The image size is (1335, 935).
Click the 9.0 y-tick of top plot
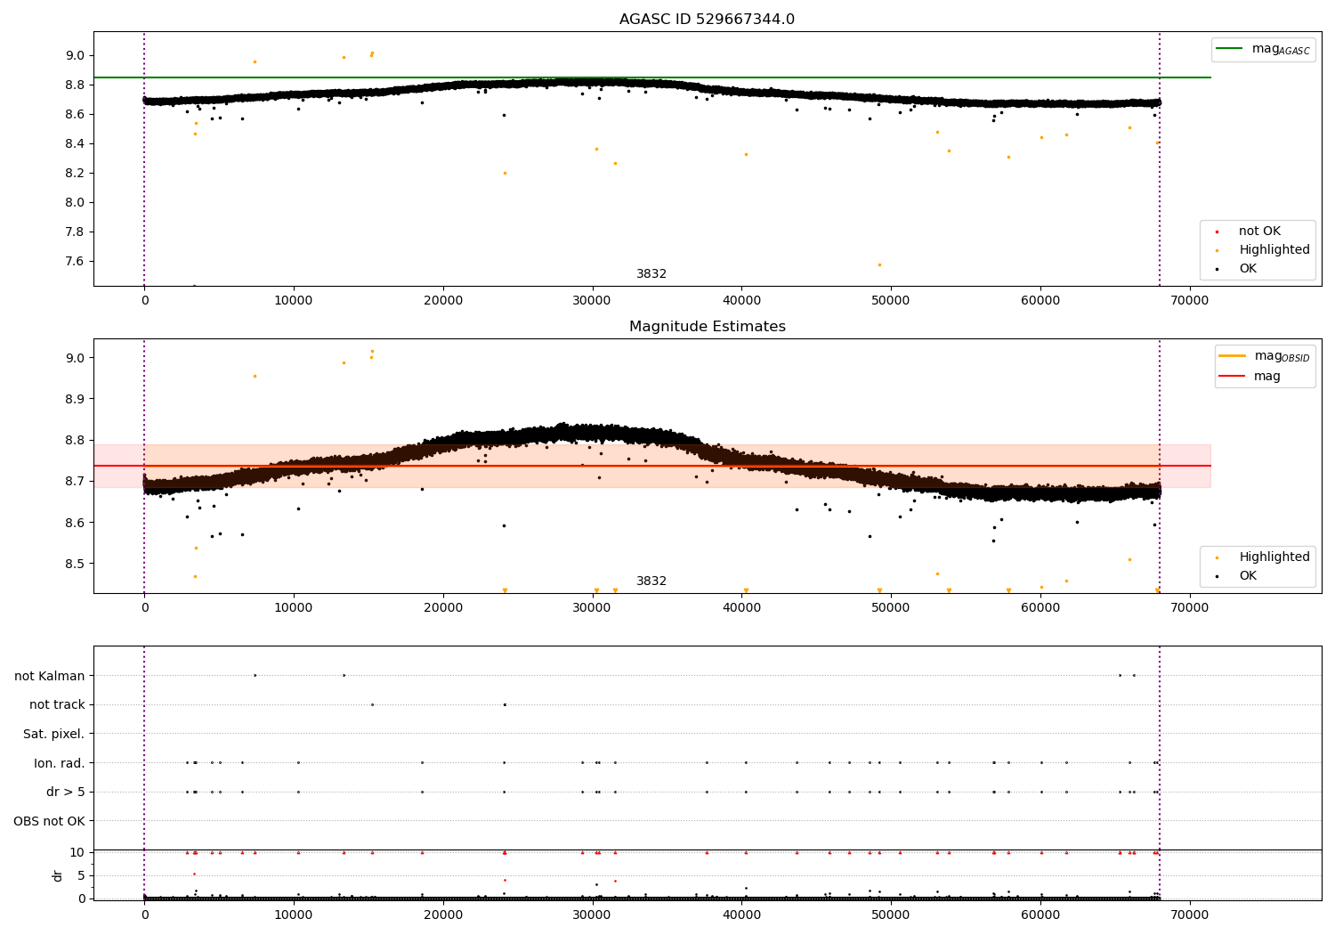(75, 55)
